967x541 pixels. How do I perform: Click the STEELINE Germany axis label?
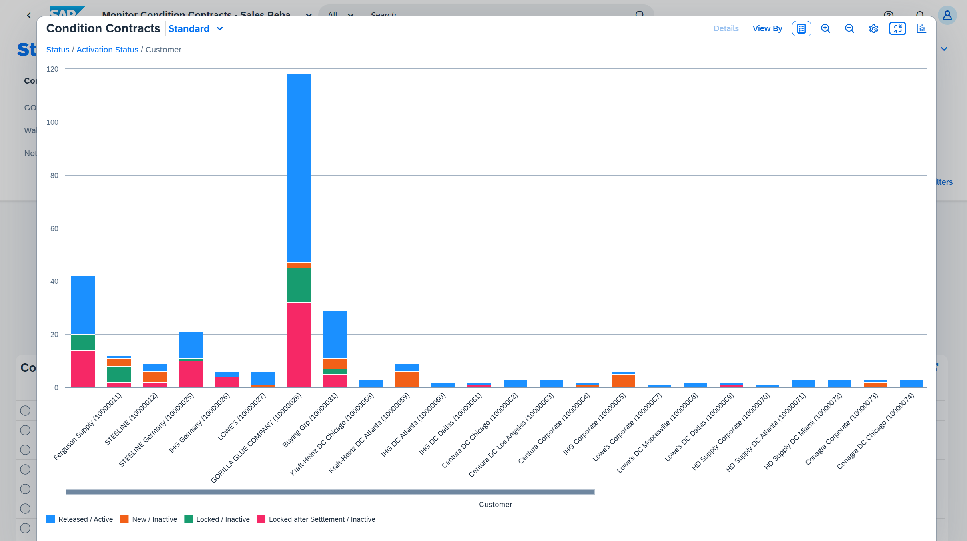coord(156,430)
